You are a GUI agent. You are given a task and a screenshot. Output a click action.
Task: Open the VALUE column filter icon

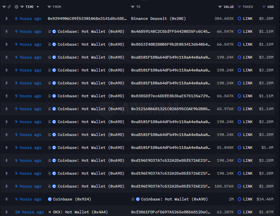tap(220, 7)
